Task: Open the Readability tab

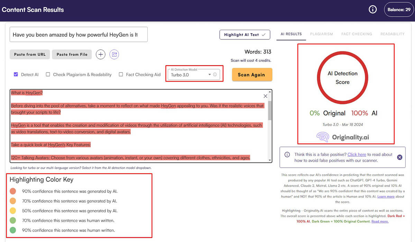Action: coord(392,34)
